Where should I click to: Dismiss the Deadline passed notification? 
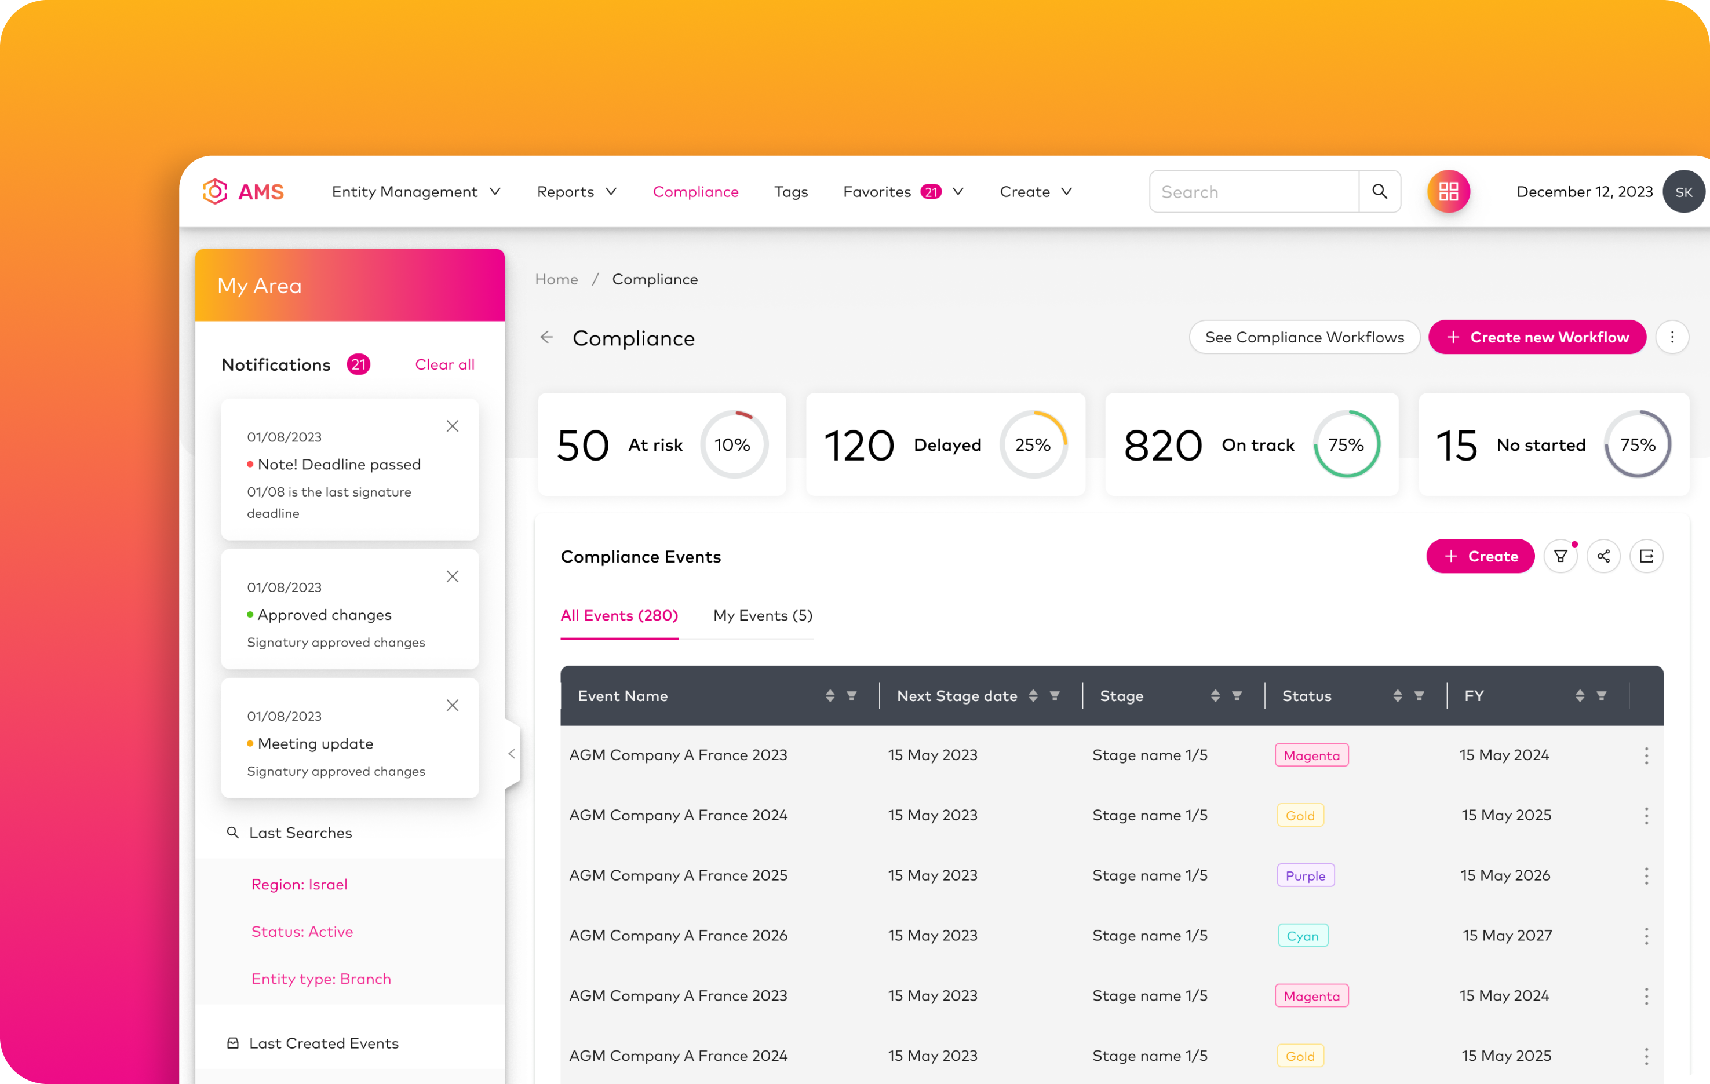[453, 426]
